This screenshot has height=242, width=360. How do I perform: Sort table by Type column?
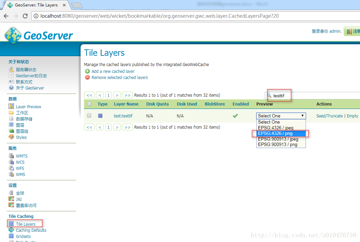click(x=102, y=104)
